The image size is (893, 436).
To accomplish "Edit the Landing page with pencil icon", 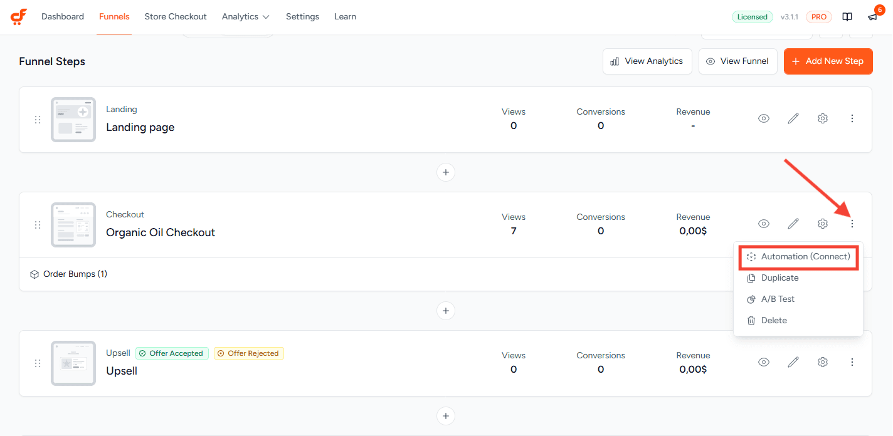I will 793,118.
